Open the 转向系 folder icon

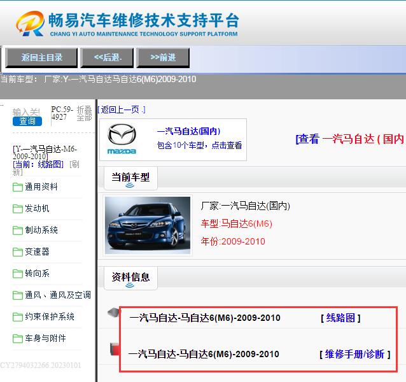(x=18, y=274)
